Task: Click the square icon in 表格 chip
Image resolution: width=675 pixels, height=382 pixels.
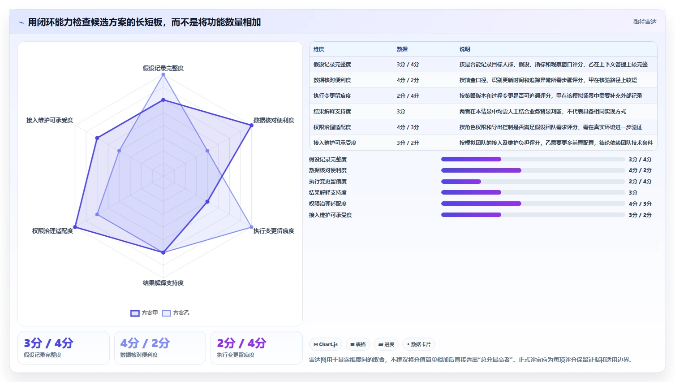Action: point(353,344)
